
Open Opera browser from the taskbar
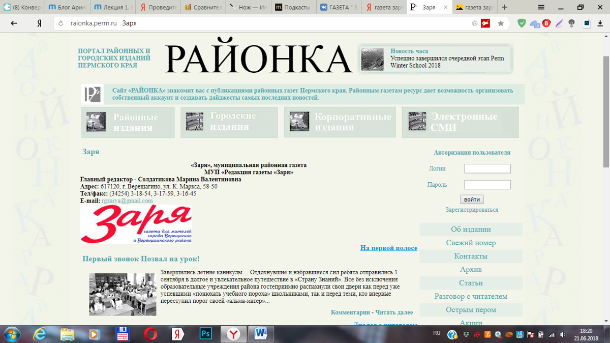(150, 334)
